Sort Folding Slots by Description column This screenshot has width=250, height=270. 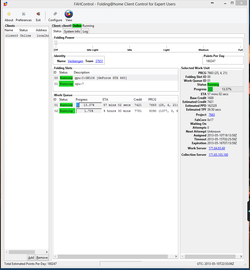click(126, 72)
